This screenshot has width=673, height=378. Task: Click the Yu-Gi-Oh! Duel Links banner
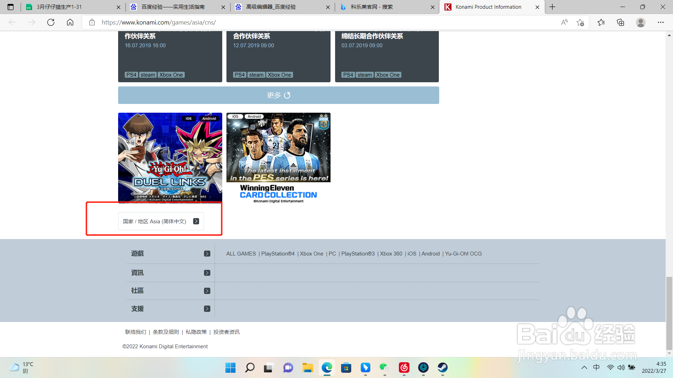(x=170, y=157)
